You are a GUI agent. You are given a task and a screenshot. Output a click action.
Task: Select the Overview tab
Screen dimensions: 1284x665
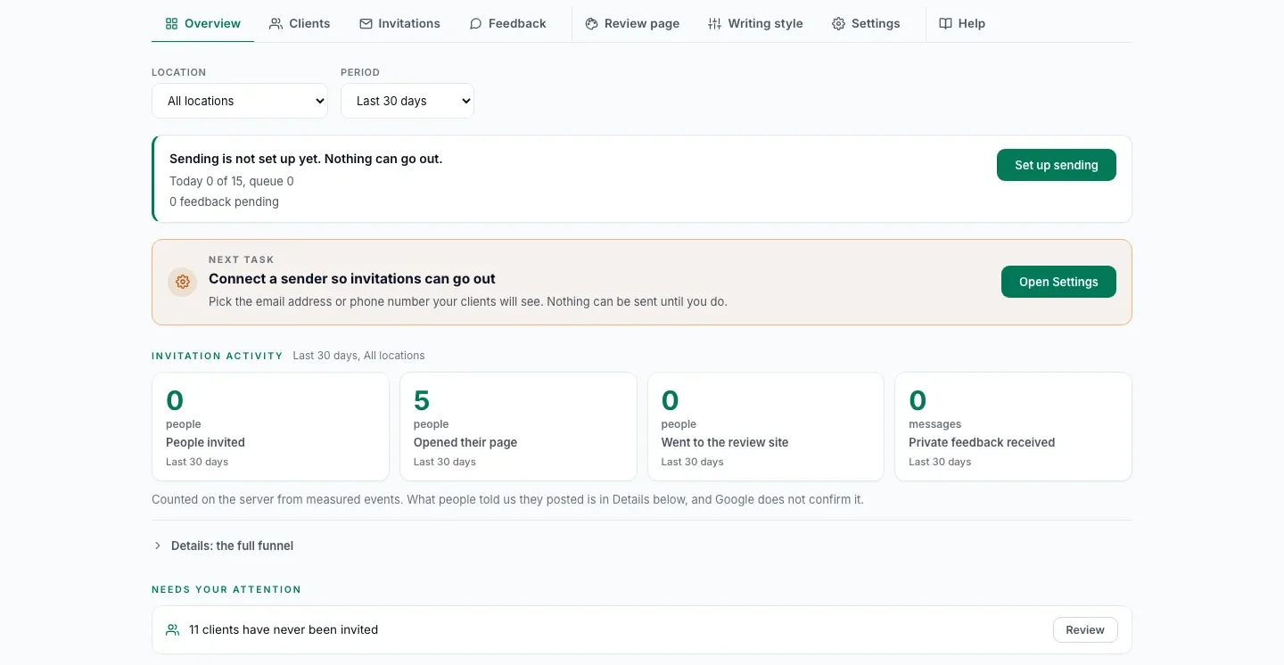(x=203, y=24)
